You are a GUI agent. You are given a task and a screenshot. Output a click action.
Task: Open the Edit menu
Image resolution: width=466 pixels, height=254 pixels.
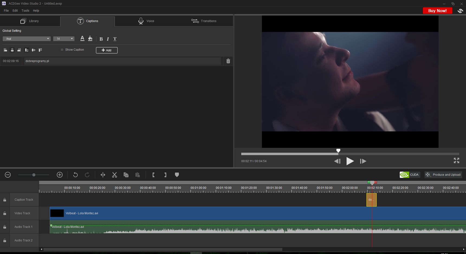[15, 11]
